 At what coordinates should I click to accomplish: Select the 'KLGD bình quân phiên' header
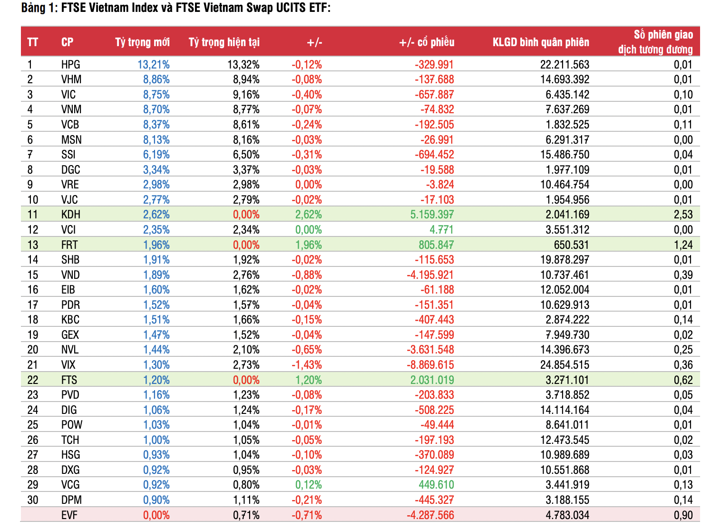[x=541, y=42]
